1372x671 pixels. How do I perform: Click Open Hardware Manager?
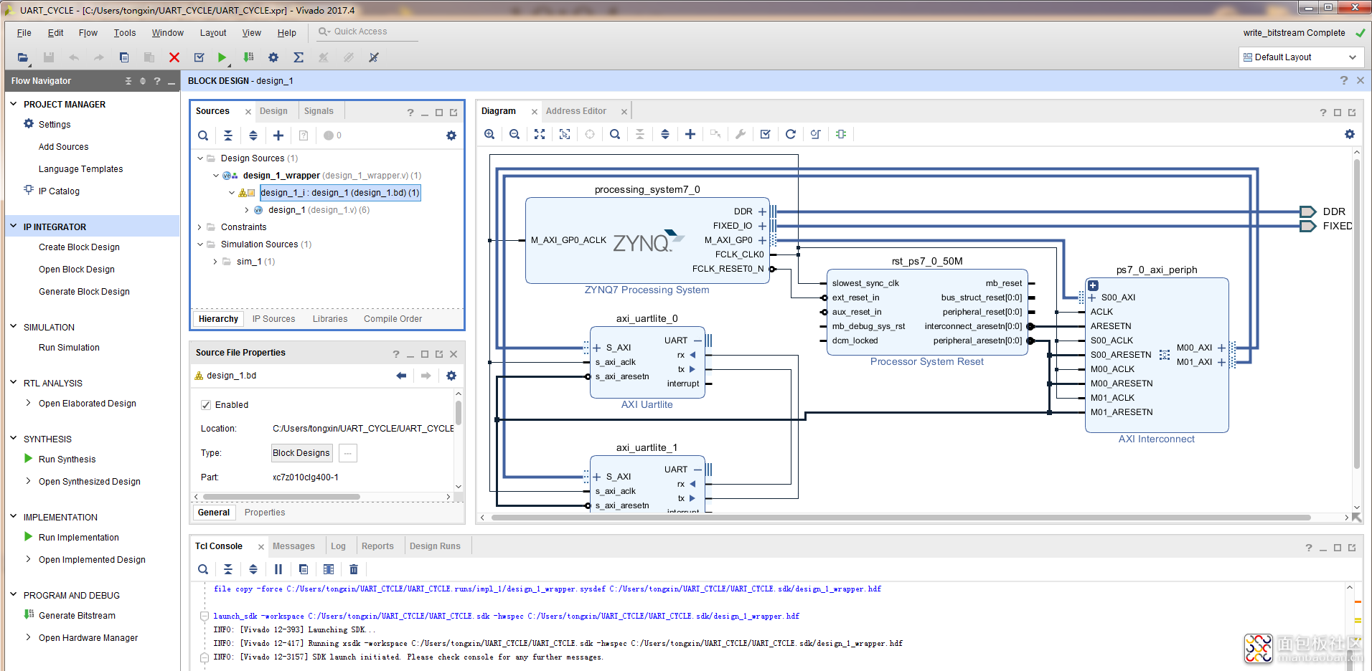(88, 638)
